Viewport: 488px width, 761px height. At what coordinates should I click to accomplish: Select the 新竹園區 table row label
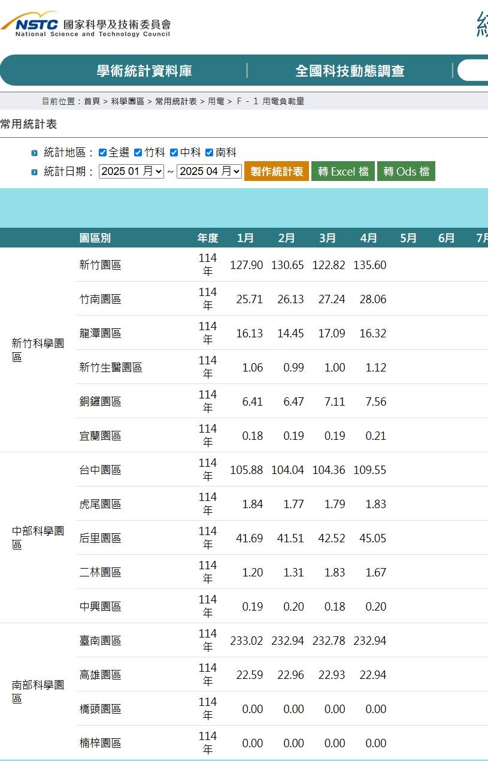[100, 265]
